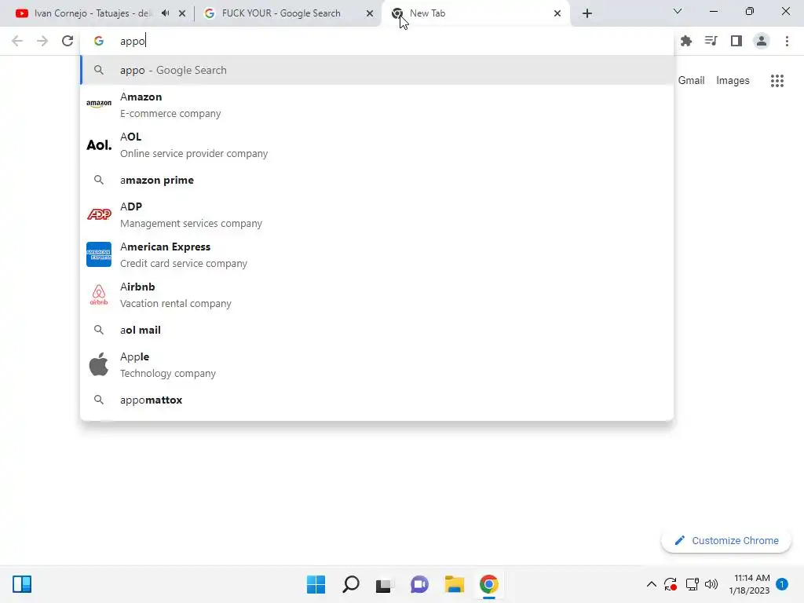The image size is (804, 603).
Task: Close the Google Search tab
Action: (370, 14)
